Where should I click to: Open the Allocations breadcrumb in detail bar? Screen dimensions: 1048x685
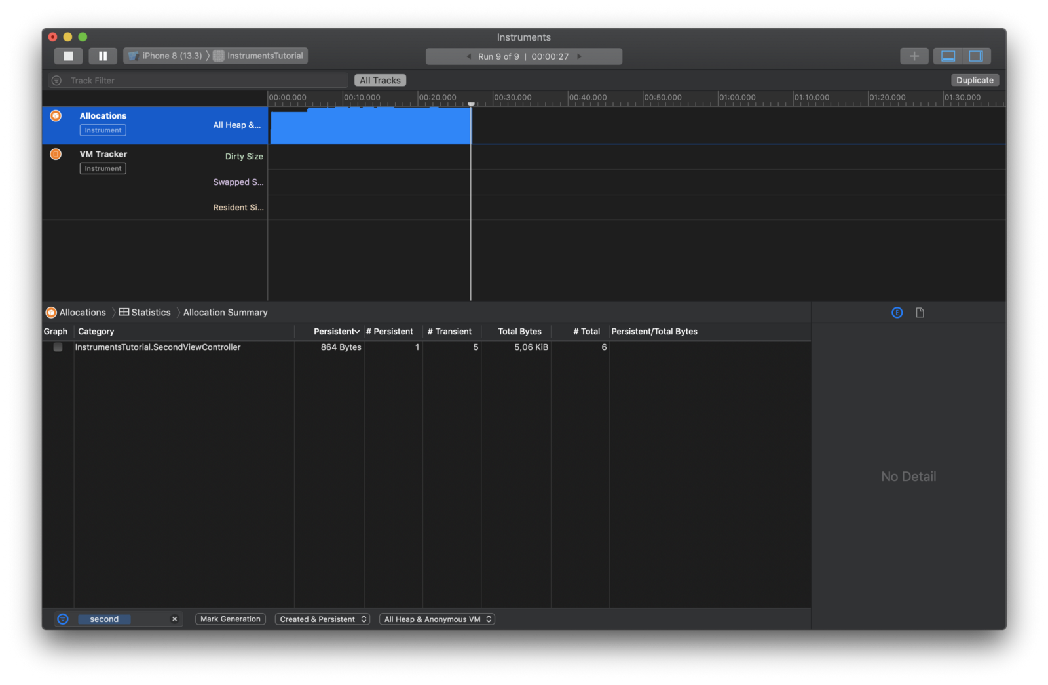click(83, 313)
